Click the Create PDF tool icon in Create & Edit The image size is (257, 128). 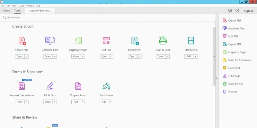pyautogui.click(x=22, y=41)
